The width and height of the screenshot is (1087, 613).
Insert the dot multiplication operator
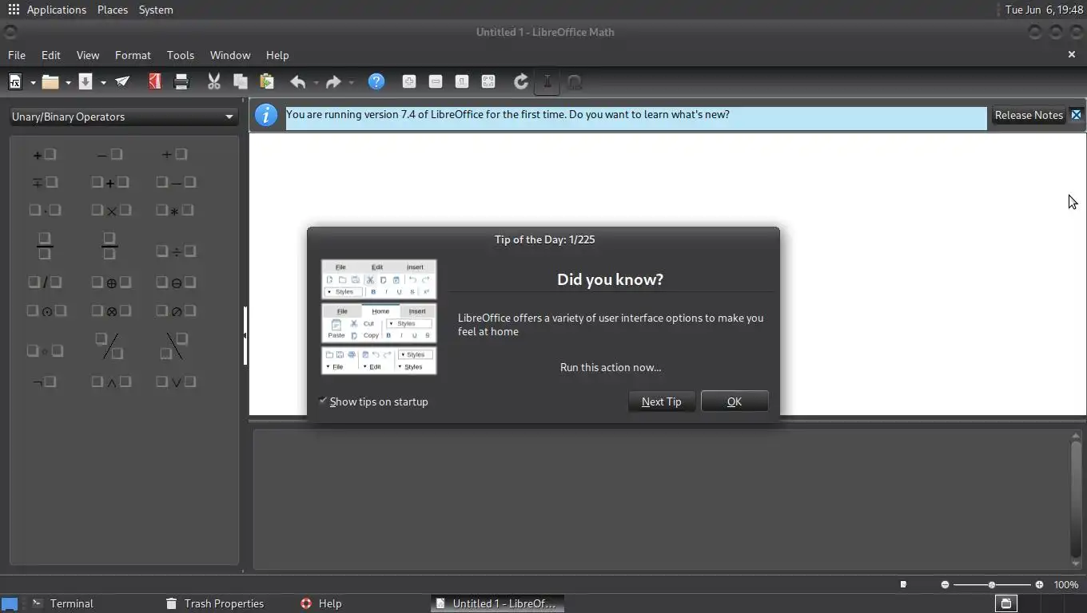point(45,210)
